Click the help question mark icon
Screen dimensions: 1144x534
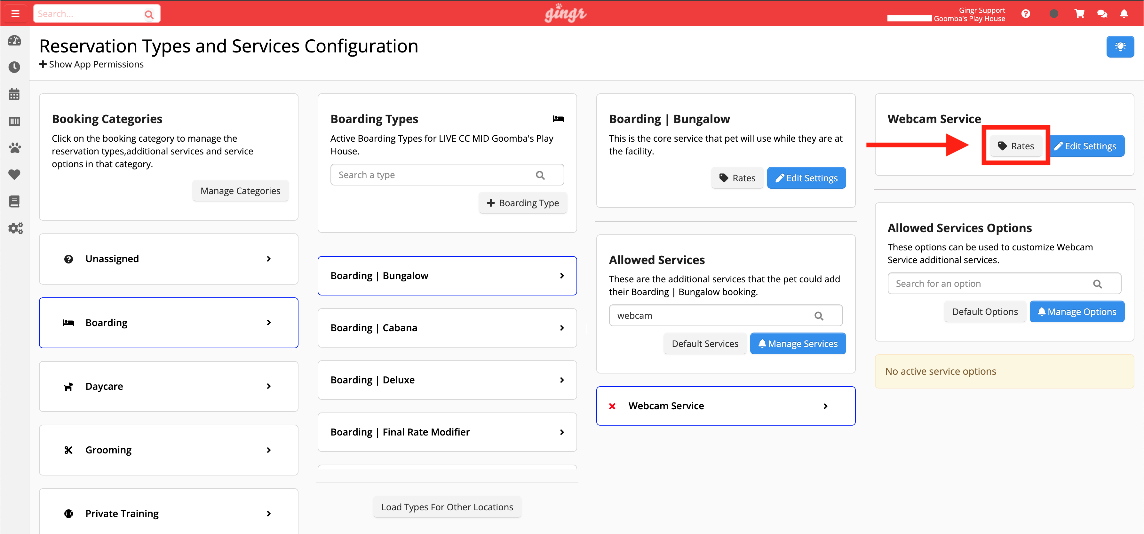1025,13
